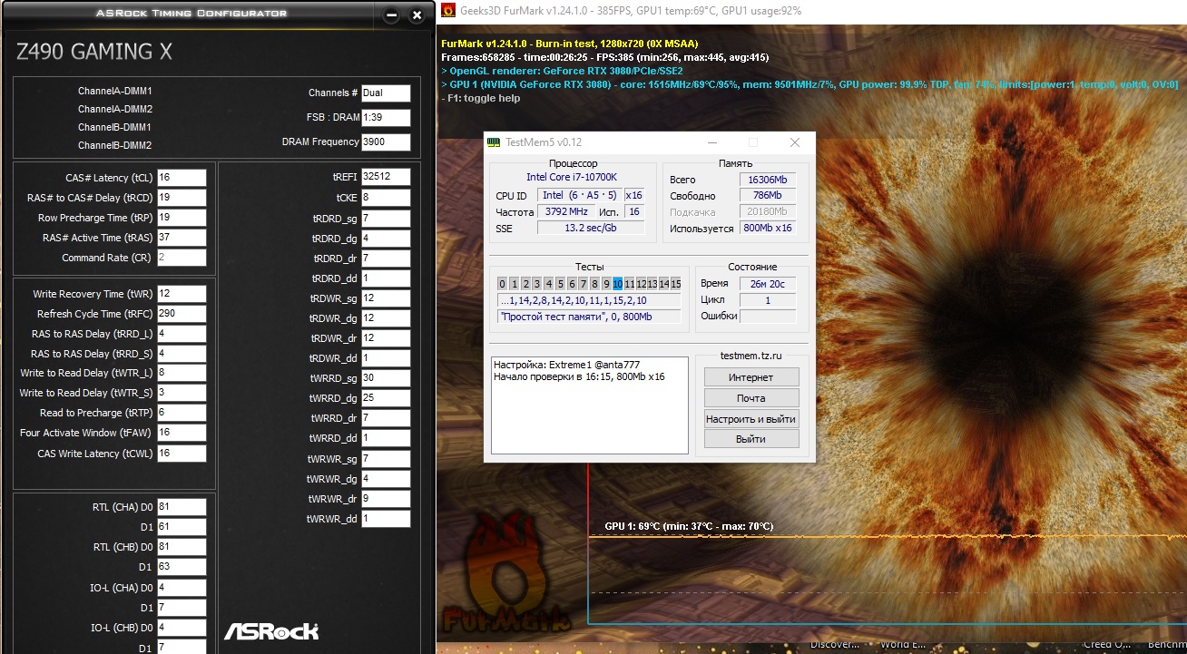Click the Read to Precharge (tRTP) field
This screenshot has height=654, width=1187.
[x=181, y=413]
